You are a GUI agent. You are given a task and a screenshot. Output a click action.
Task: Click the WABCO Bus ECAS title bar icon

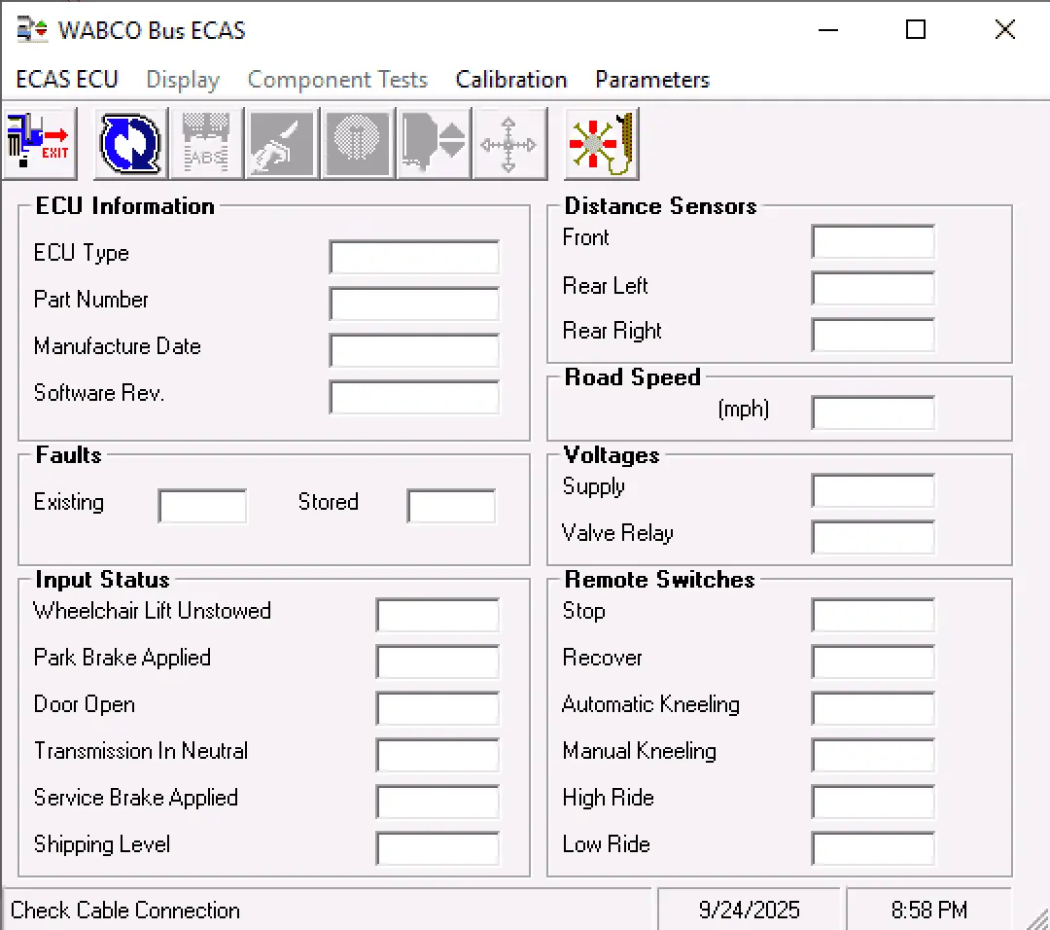32,30
